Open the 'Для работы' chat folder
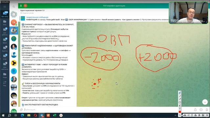The width and height of the screenshot is (210, 118). pos(5,31)
